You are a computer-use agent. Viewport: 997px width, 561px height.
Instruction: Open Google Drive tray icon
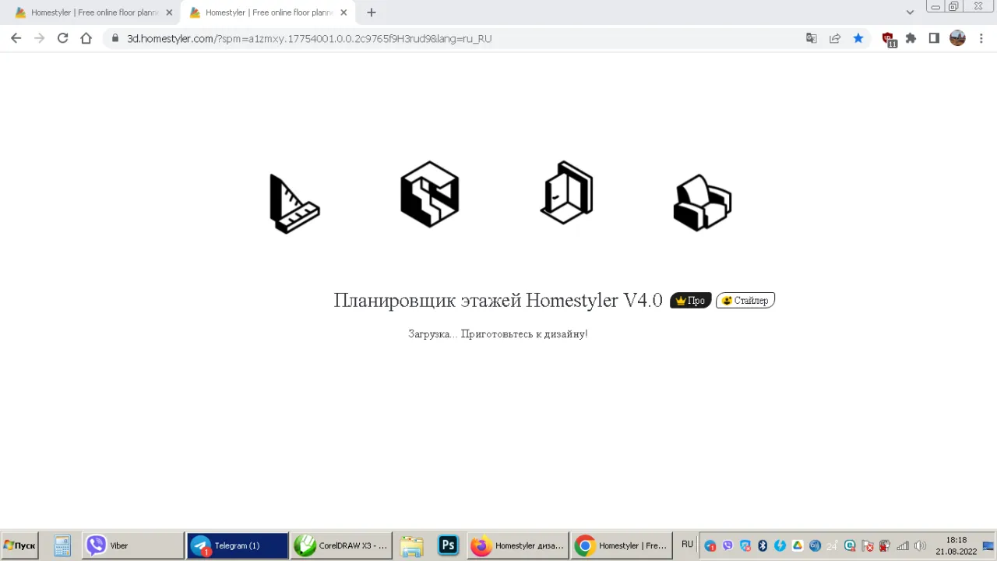[x=798, y=545]
